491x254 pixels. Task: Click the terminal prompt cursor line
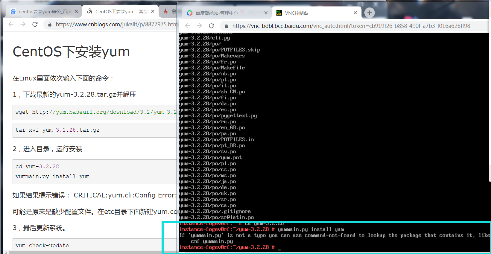point(230,247)
